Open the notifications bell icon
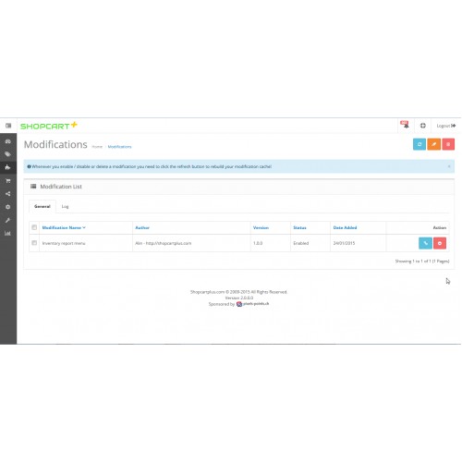The height and width of the screenshot is (462, 462). (x=405, y=125)
